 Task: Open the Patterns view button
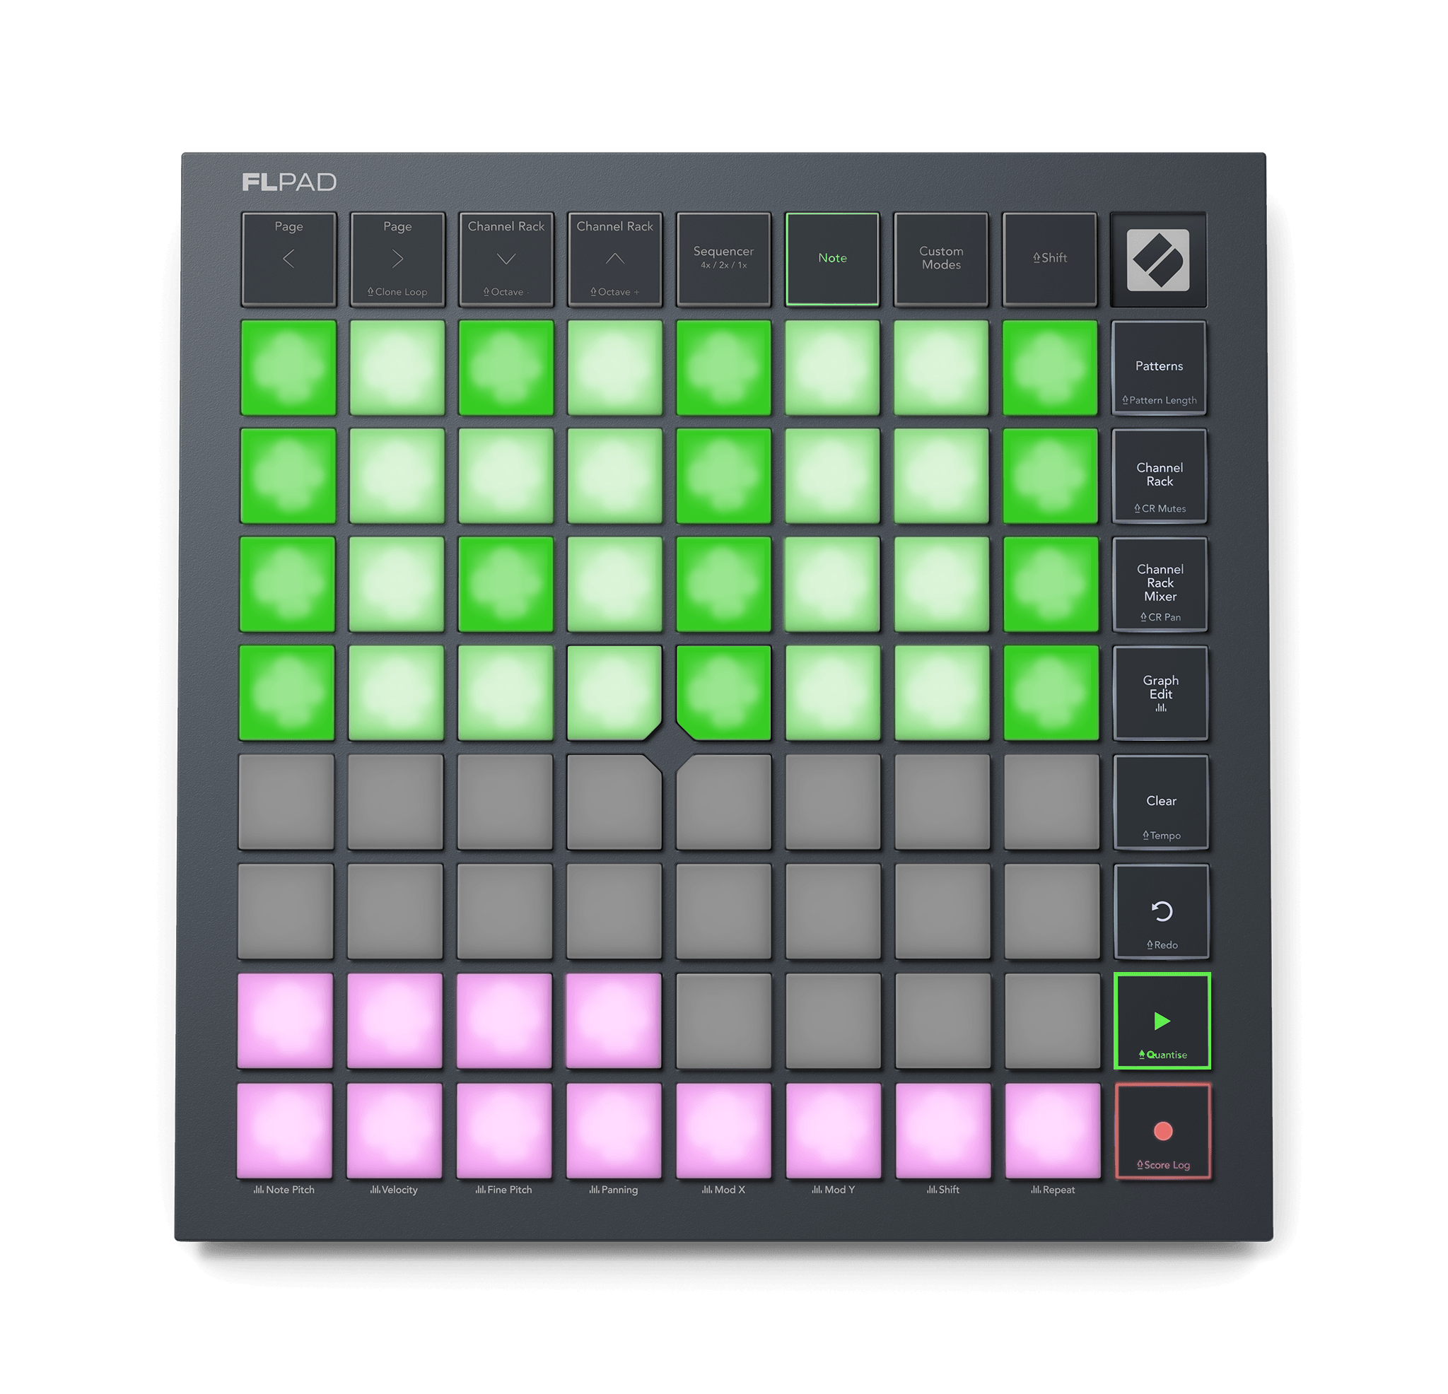click(1159, 368)
